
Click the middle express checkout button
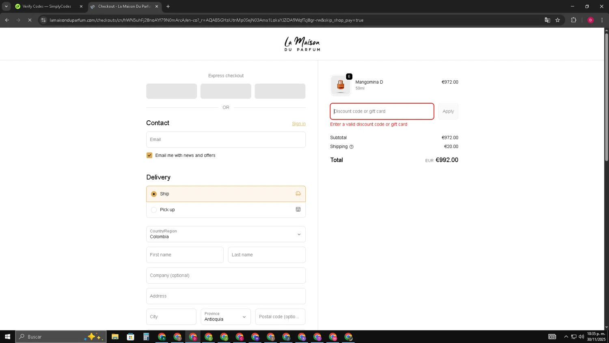coord(226,91)
